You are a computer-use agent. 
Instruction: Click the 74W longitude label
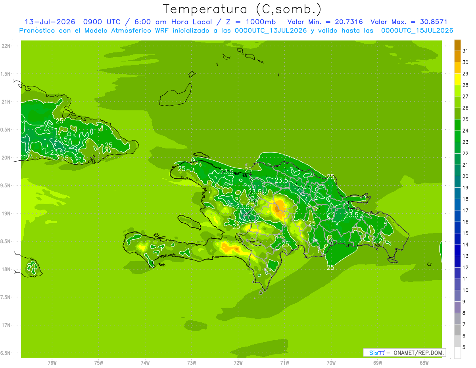point(145,362)
